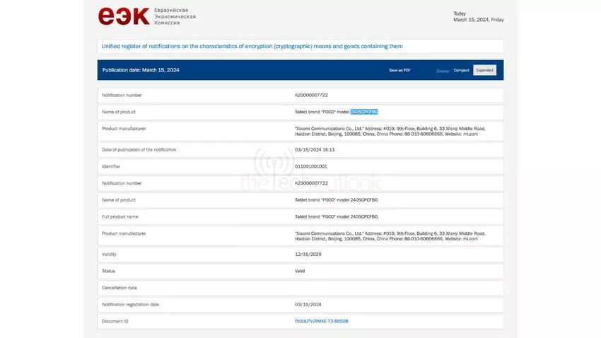Click the highlighted model number 2405CPCFBG
The width and height of the screenshot is (601, 338).
click(x=364, y=112)
